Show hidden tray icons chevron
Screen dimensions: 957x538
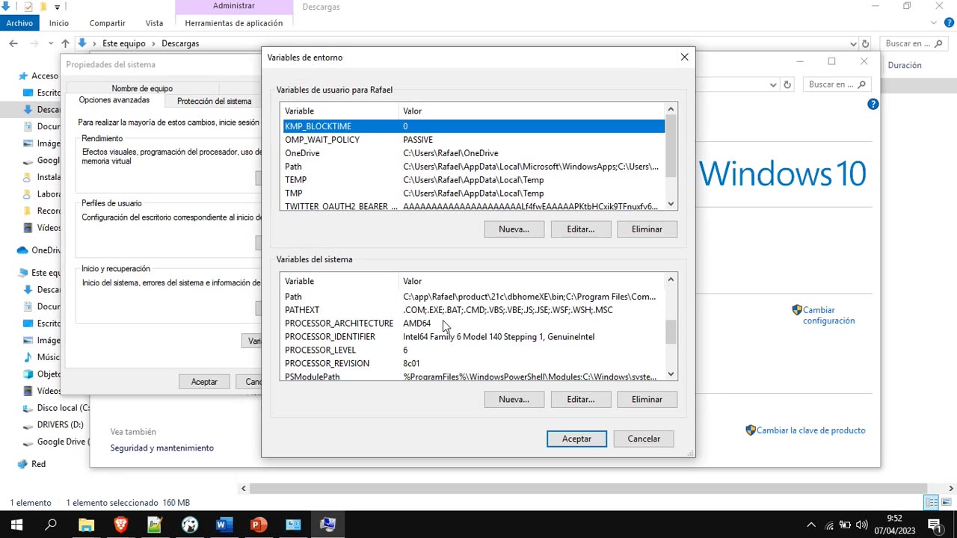[811, 525]
